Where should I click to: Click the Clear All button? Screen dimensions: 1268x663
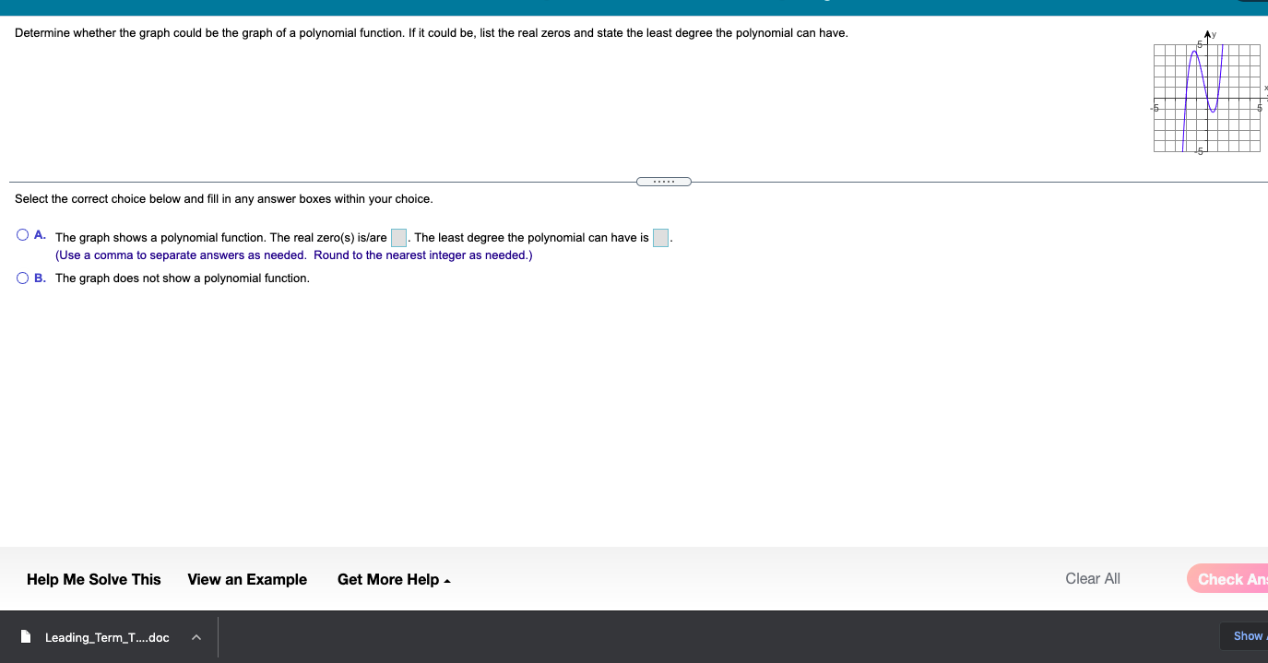click(1092, 578)
